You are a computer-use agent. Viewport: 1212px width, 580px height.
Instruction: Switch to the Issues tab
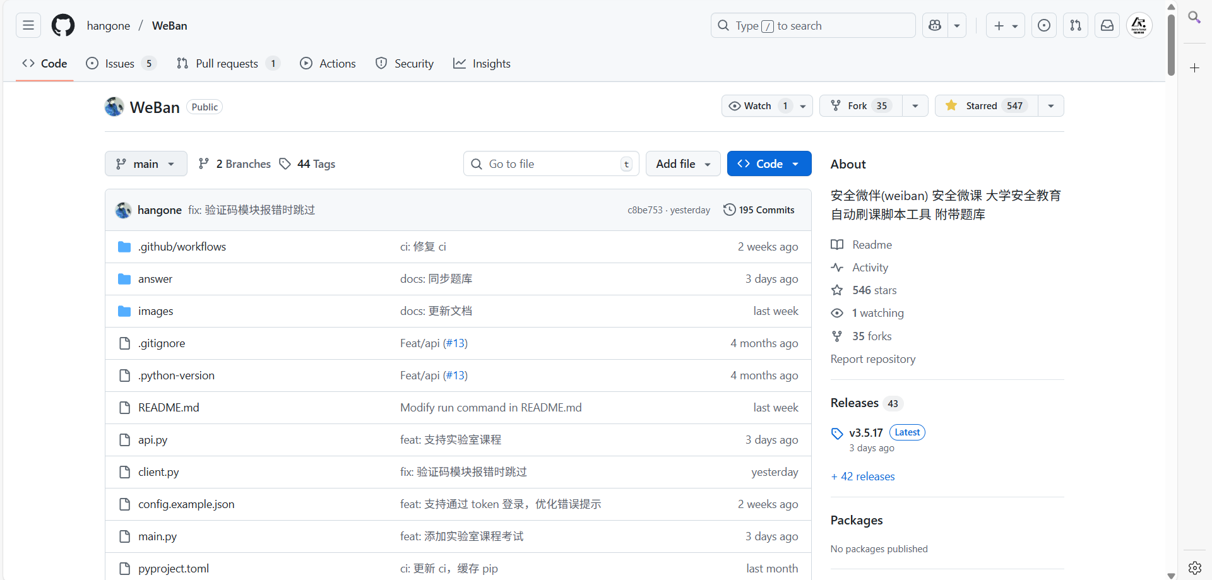[119, 64]
